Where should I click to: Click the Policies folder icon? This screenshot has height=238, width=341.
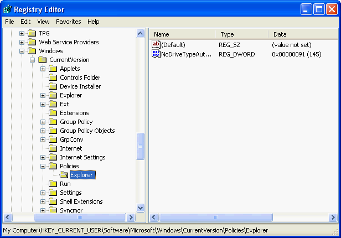tap(53, 166)
